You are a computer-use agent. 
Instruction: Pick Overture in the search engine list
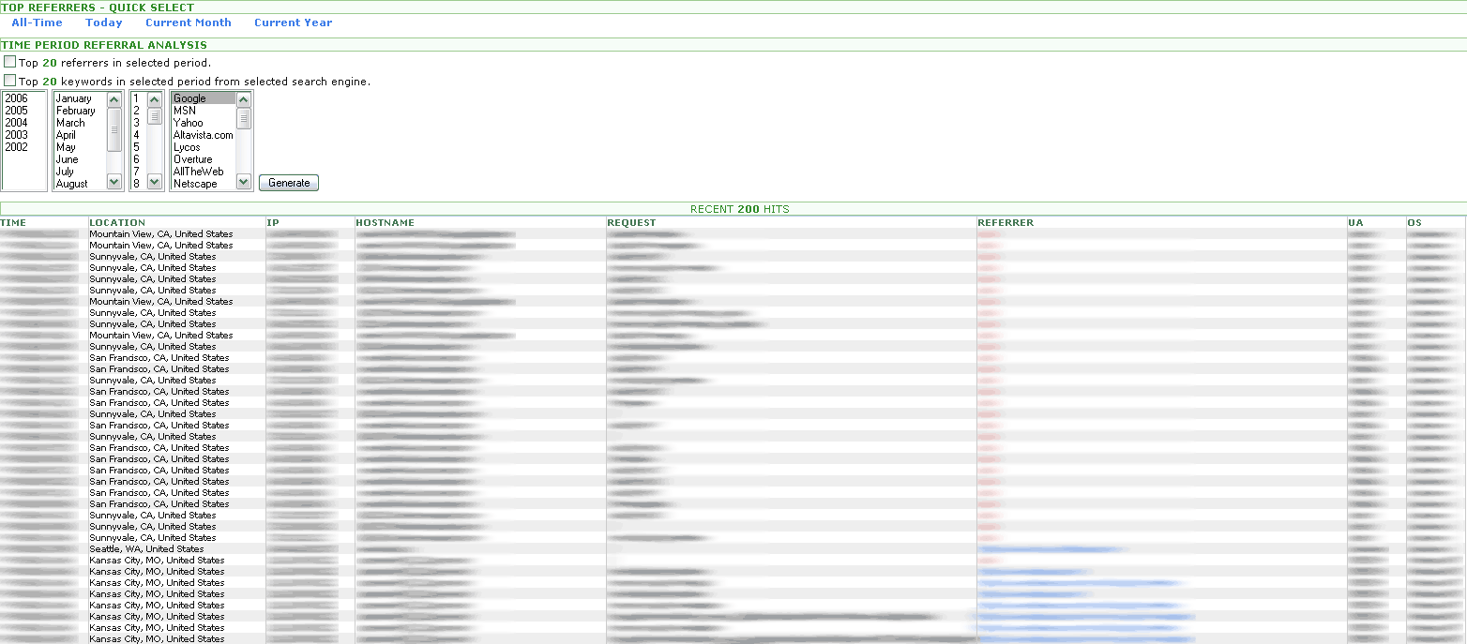tap(204, 159)
